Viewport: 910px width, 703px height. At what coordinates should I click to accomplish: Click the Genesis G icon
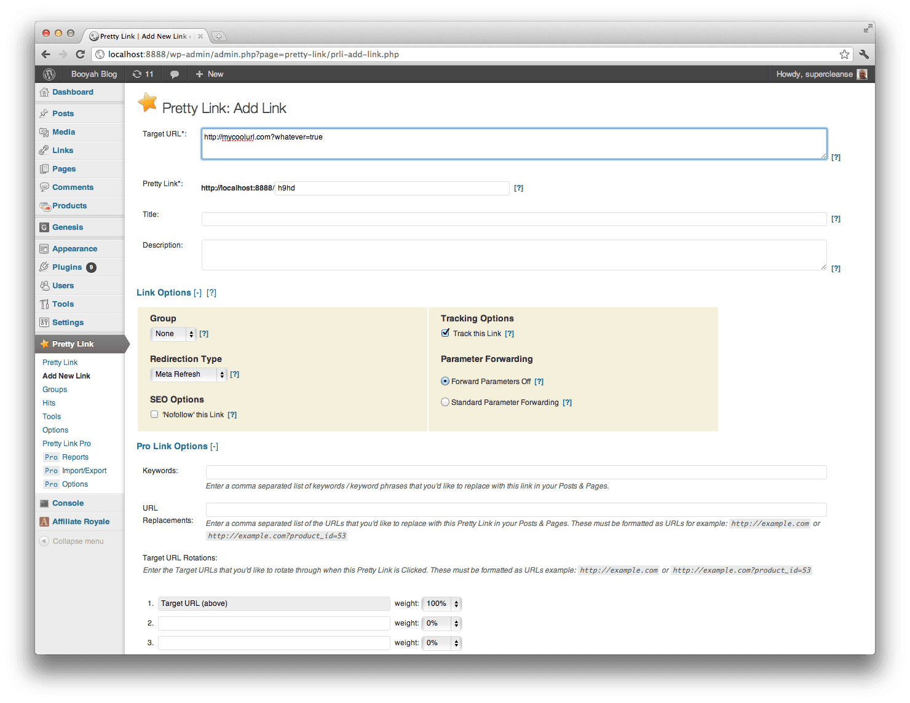pyautogui.click(x=44, y=227)
